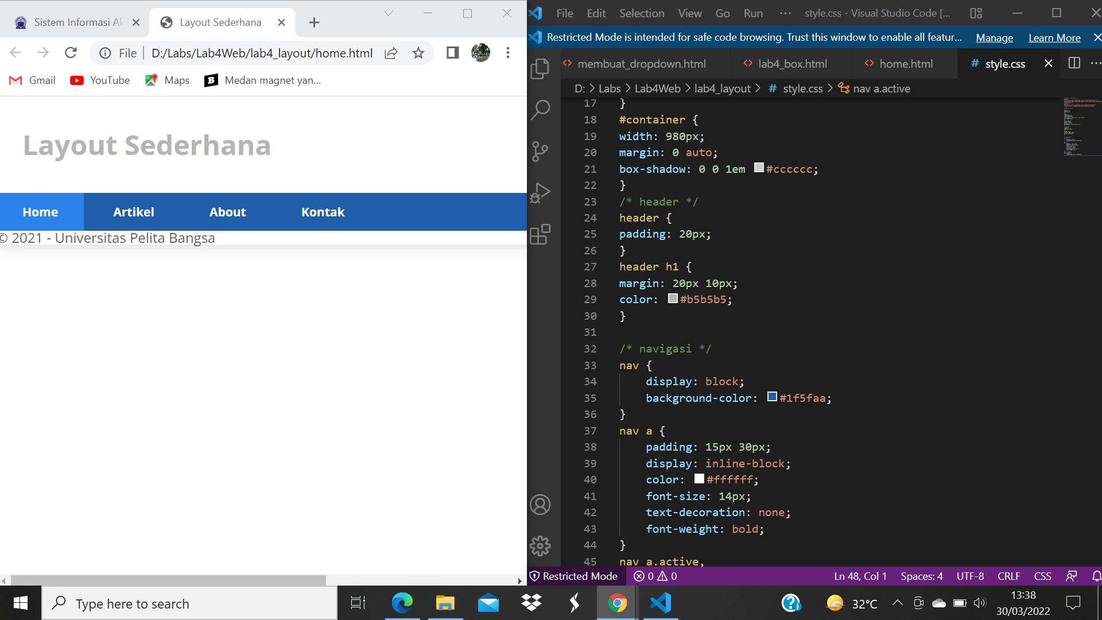The image size is (1102, 620).
Task: Open the Extensions view
Action: 540,234
